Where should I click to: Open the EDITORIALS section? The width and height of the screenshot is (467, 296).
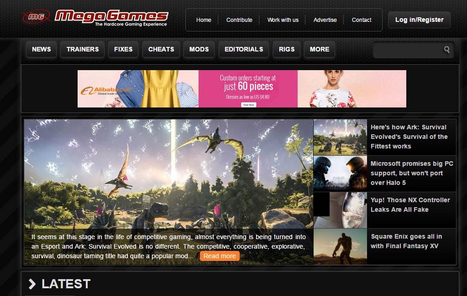pyautogui.click(x=244, y=49)
